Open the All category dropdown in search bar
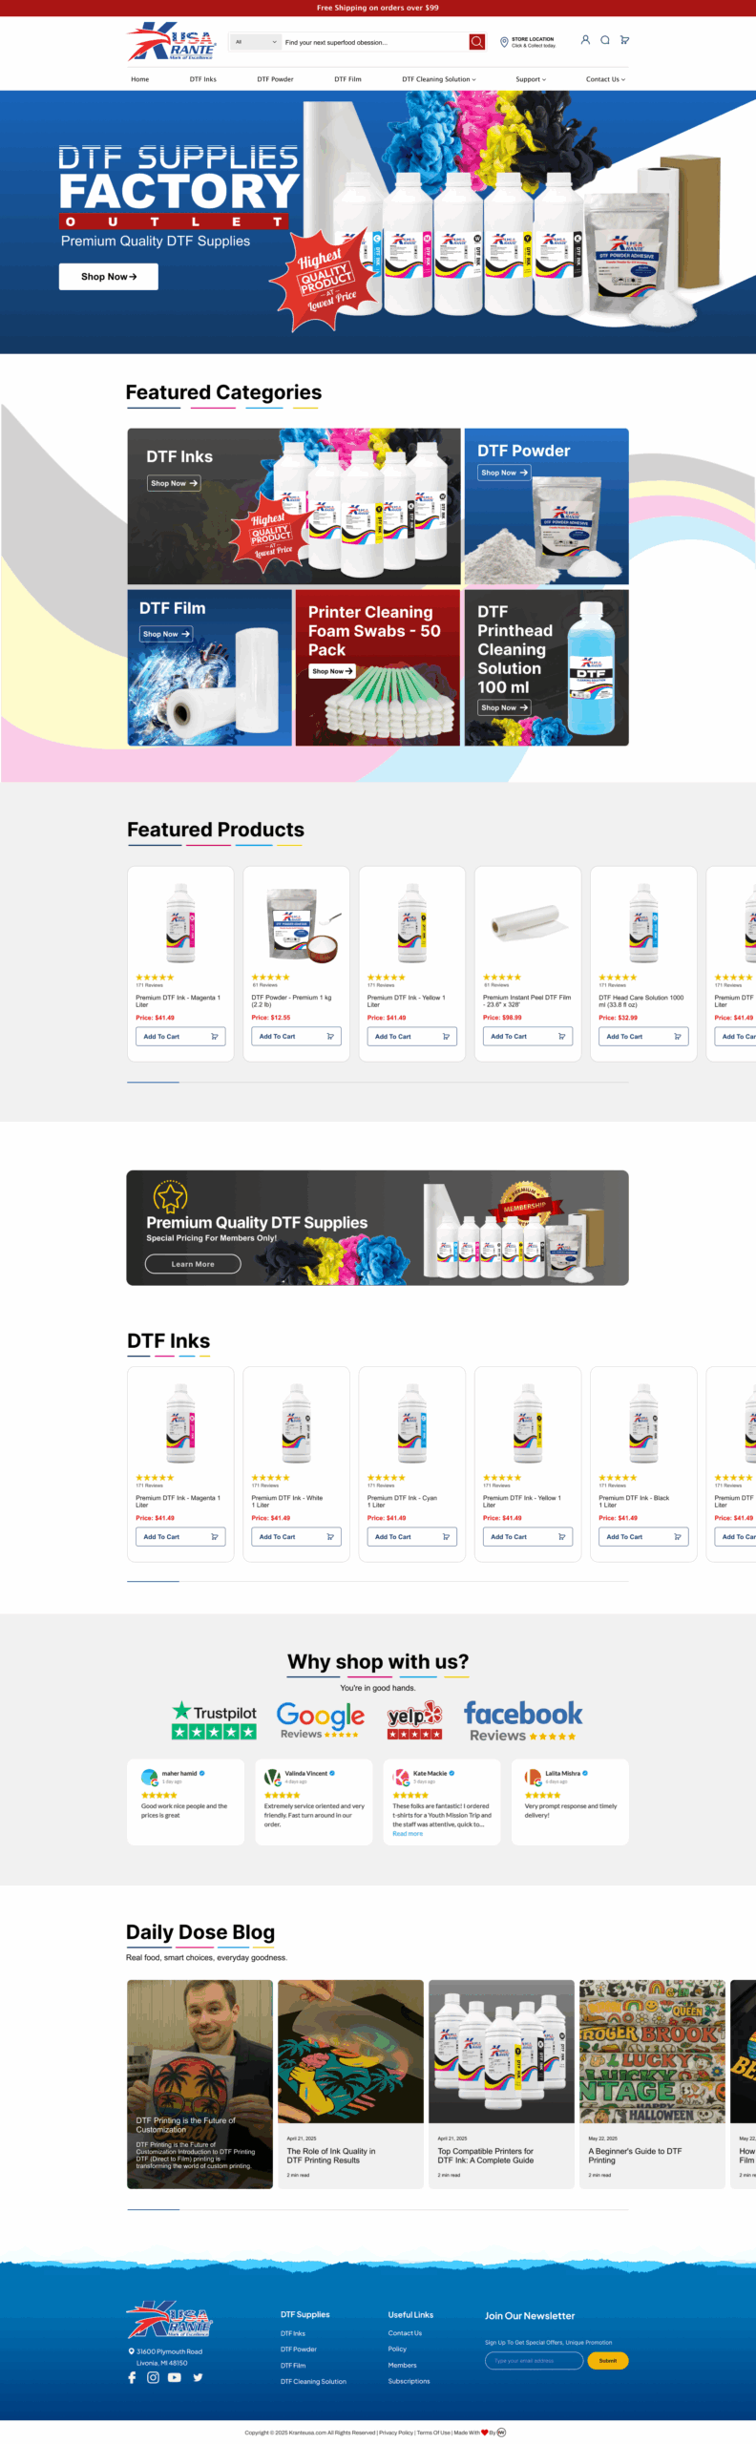Image resolution: width=756 pixels, height=2444 pixels. click(x=256, y=42)
